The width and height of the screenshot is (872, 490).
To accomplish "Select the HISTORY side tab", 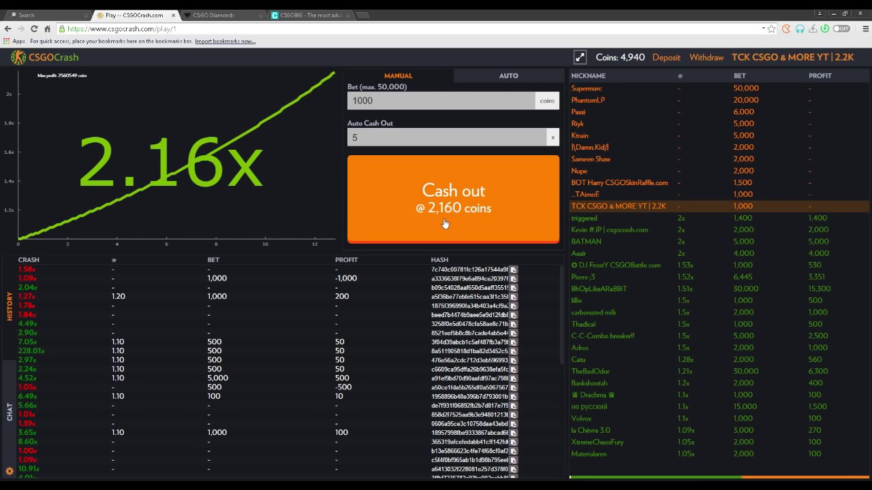I will click(x=10, y=306).
